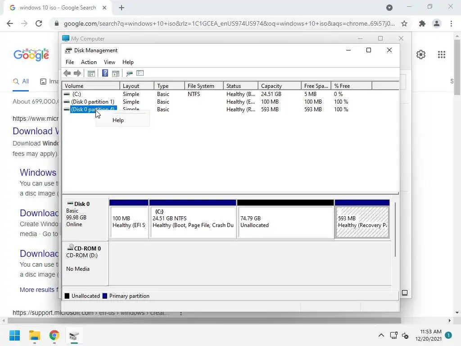
Task: Click the CD-ROM 0 label panel
Action: (85, 263)
